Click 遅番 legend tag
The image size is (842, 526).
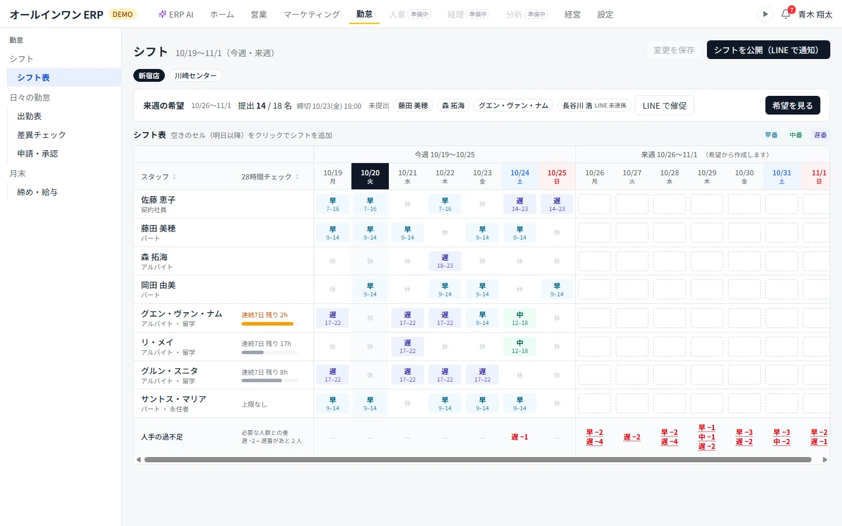tap(820, 135)
